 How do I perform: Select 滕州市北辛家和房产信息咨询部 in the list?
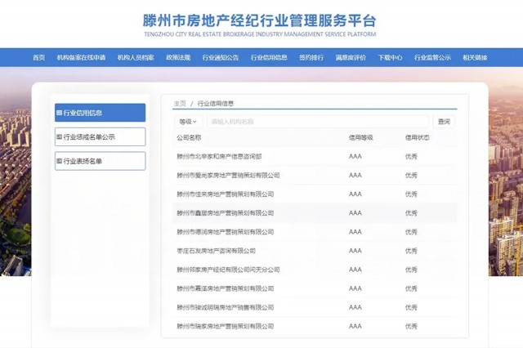219,155
